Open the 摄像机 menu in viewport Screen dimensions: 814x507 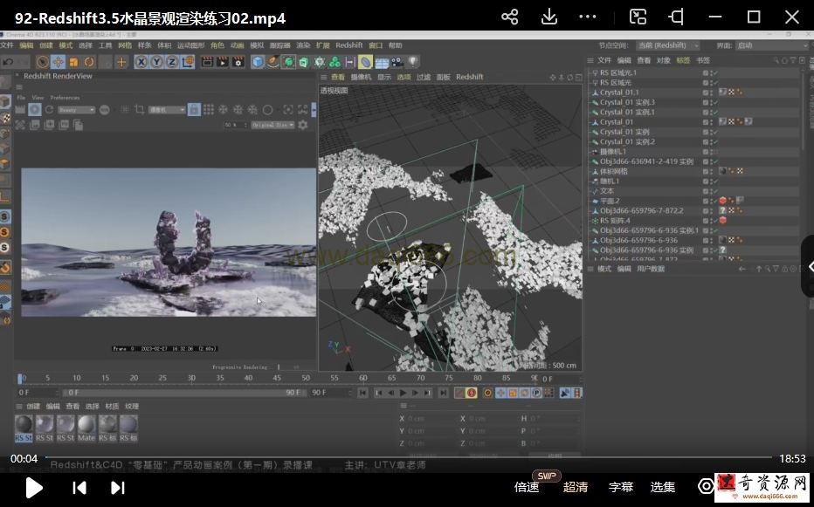[x=361, y=77]
